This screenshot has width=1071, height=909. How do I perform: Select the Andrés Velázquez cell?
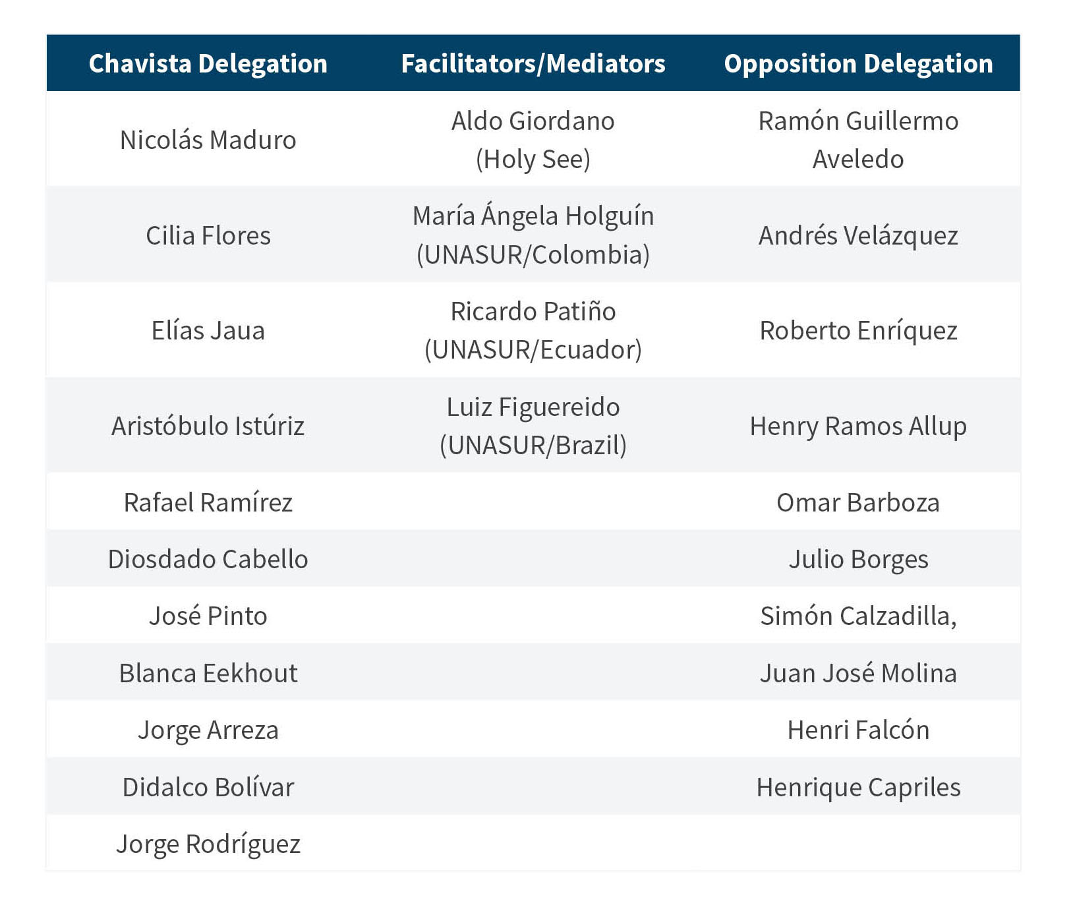click(x=858, y=235)
